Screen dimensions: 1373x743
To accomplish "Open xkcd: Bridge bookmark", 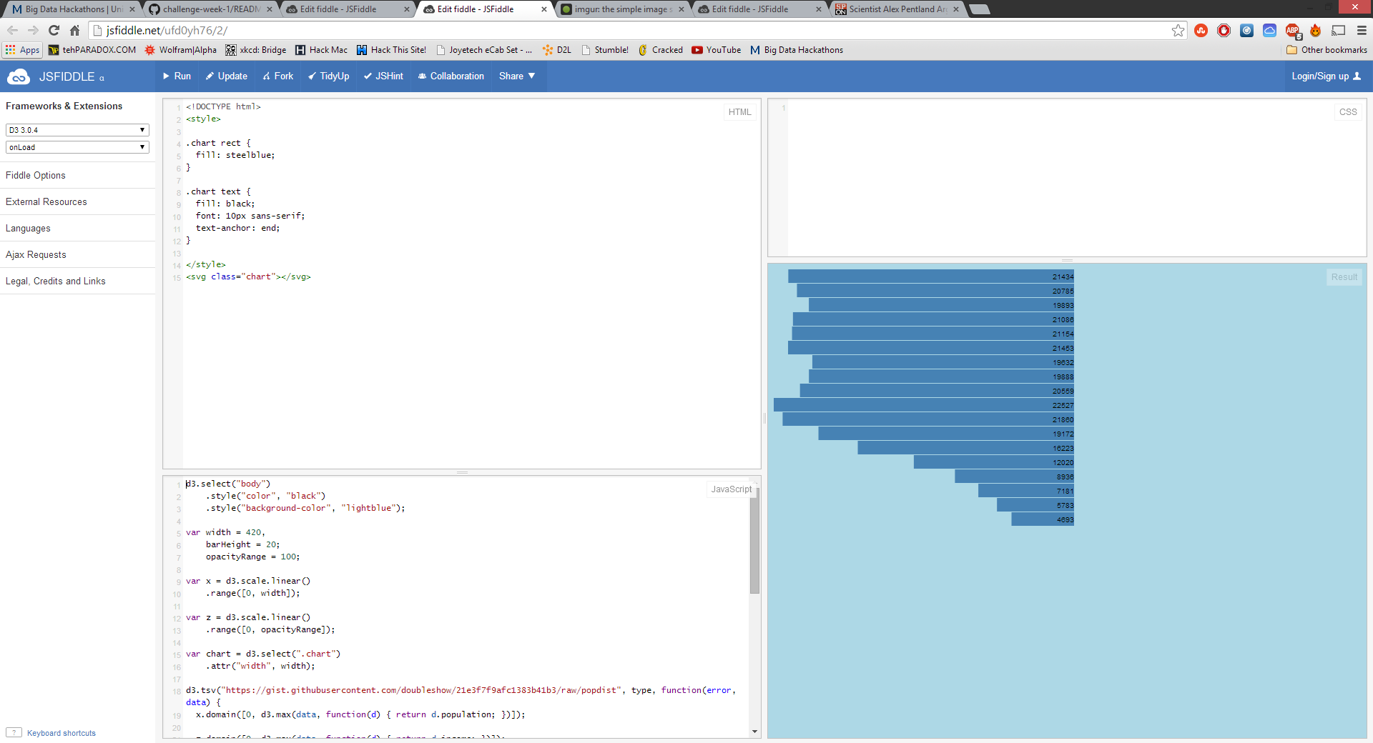I will [x=256, y=50].
